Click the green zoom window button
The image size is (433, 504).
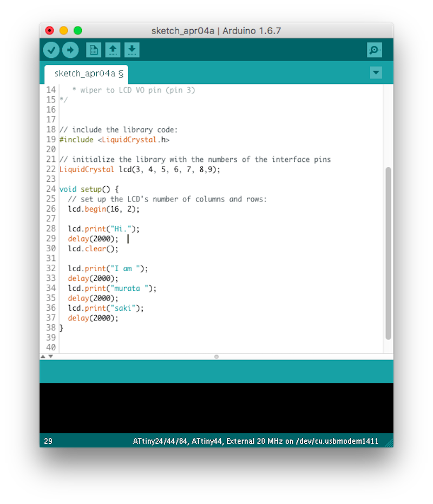click(78, 30)
